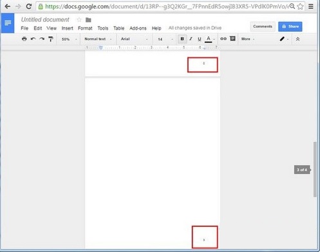Click the zoom magnifier icon in address bar

[292, 6]
